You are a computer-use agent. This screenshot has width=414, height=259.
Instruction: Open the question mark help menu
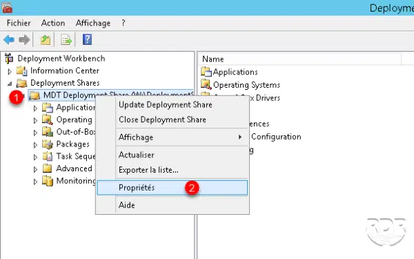(124, 23)
